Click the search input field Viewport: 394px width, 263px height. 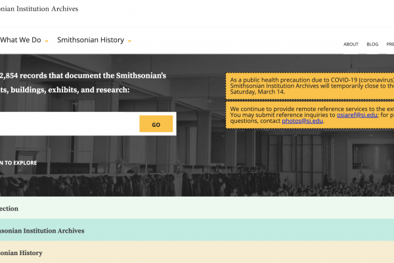(x=70, y=124)
